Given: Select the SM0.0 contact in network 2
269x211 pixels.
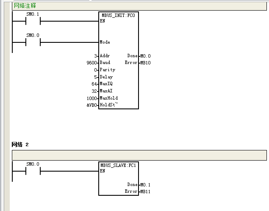Looking at the screenshot, I should coord(33,171).
